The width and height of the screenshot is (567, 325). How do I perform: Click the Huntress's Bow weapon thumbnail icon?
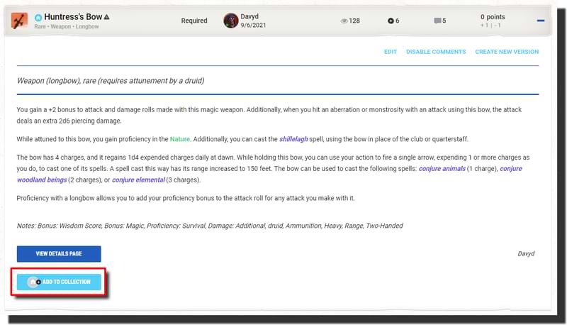19,21
